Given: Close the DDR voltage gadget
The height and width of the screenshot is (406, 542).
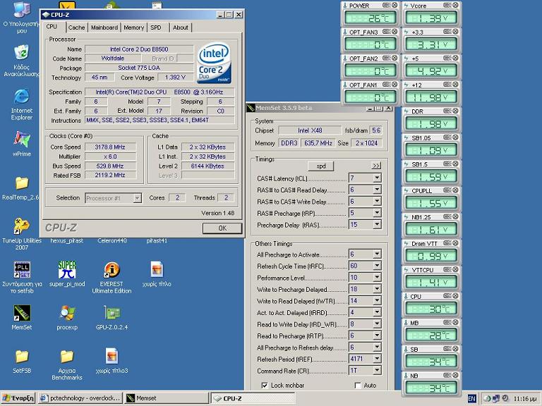Looking at the screenshot, I should [x=456, y=111].
